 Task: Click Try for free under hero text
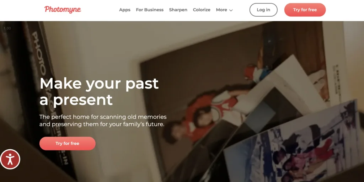(67, 144)
